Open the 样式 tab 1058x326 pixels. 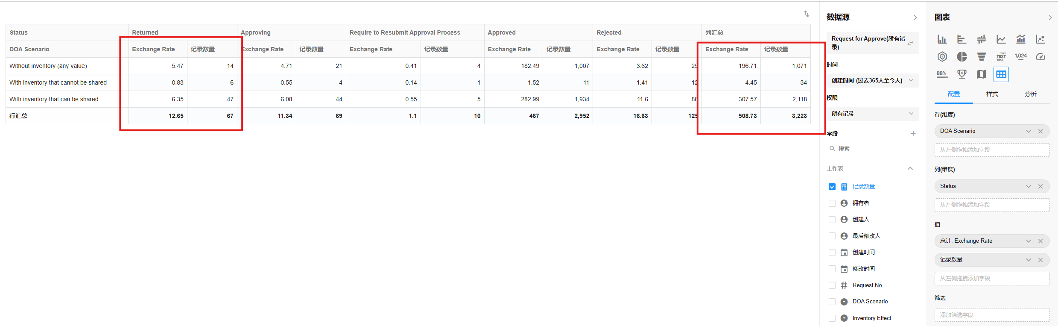(992, 94)
